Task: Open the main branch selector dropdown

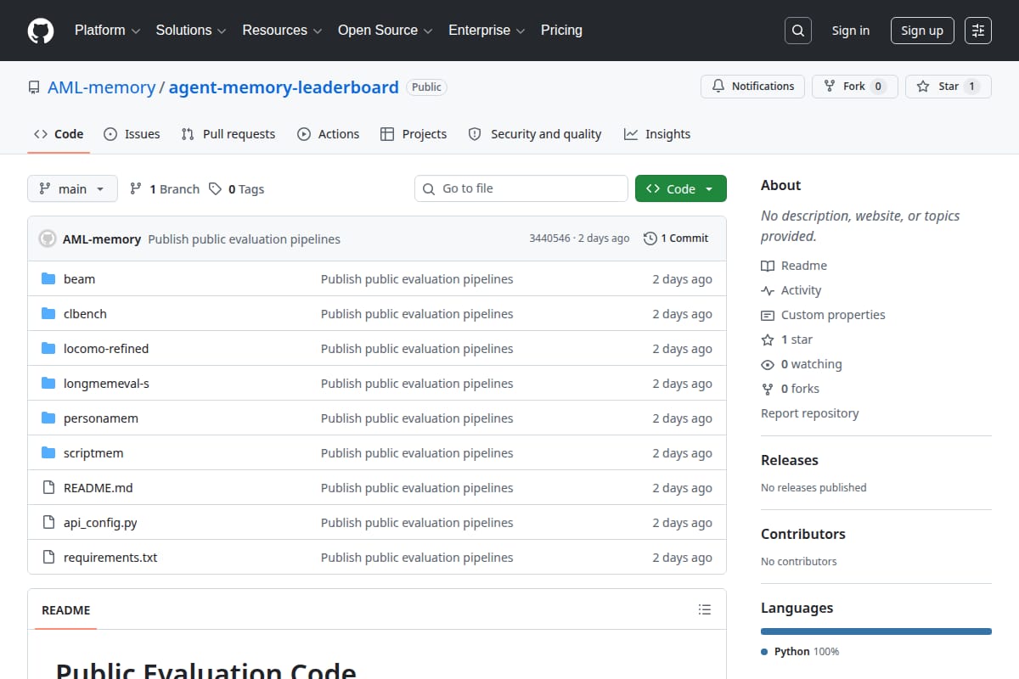Action: coord(72,189)
